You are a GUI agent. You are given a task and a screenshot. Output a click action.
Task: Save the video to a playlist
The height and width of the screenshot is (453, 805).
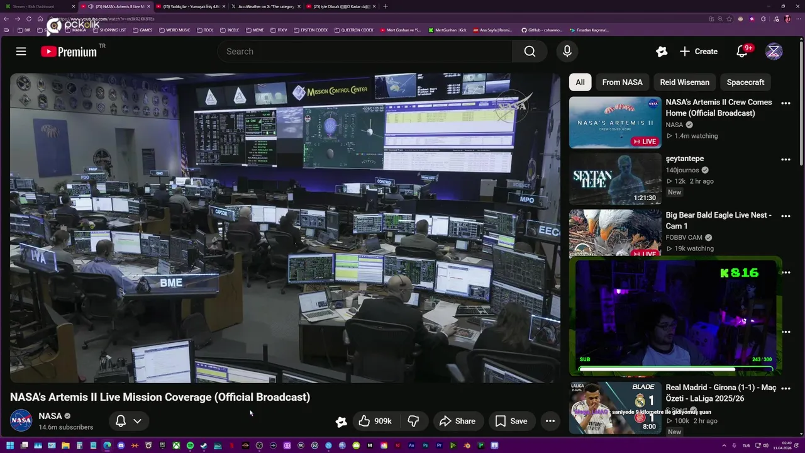pos(511,421)
